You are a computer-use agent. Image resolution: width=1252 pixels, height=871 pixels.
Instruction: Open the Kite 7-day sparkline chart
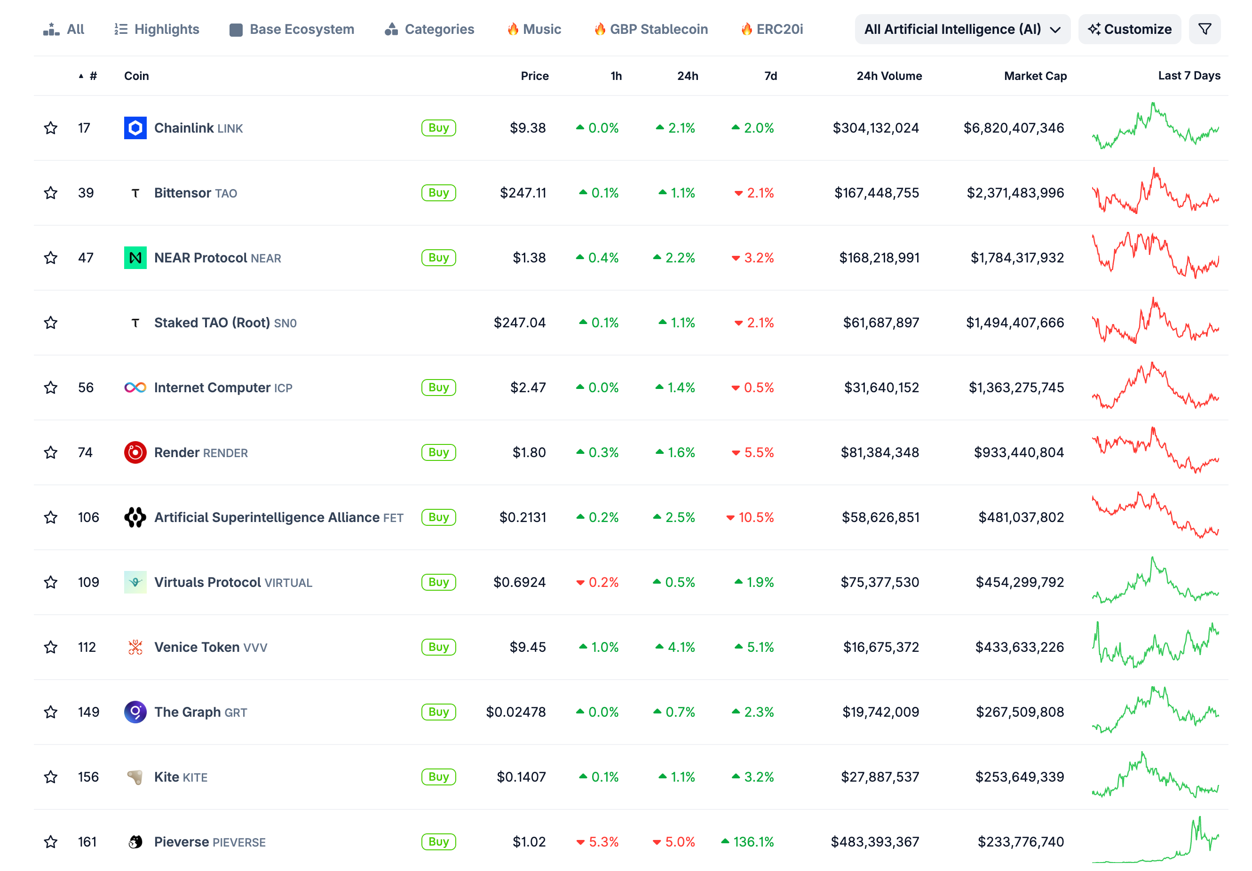pos(1155,776)
